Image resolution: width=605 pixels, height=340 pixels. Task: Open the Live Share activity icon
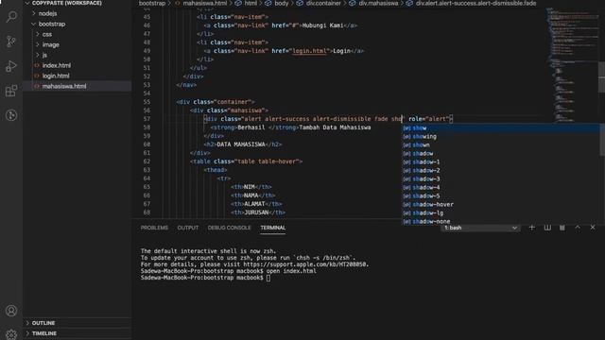click(x=11, y=115)
